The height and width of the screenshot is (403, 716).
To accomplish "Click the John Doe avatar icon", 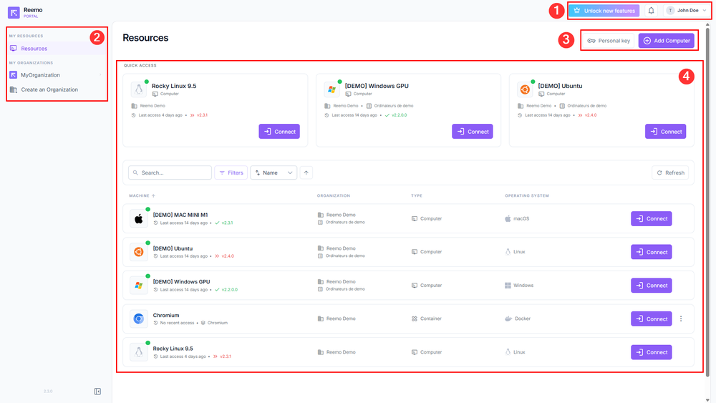I will pyautogui.click(x=670, y=11).
